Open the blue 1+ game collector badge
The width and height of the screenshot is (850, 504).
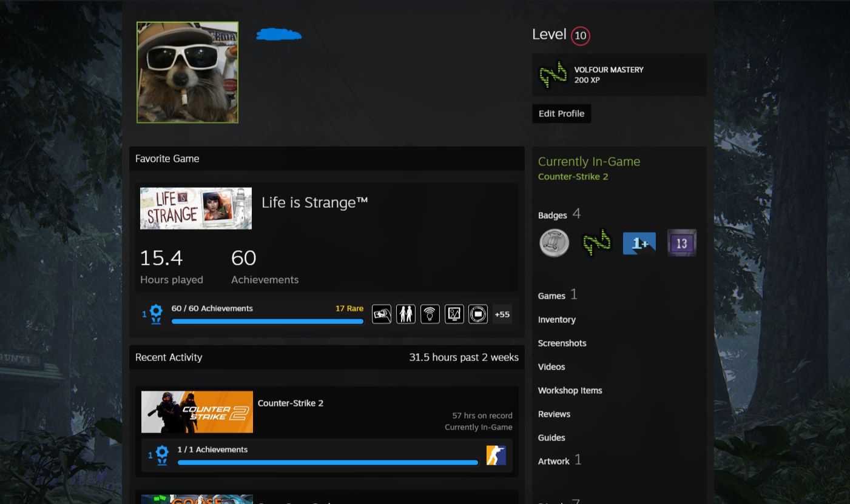[x=639, y=243]
